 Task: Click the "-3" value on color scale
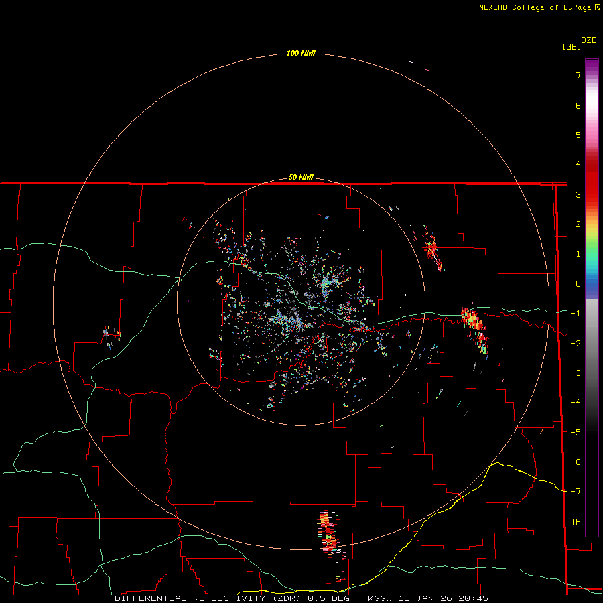point(576,373)
